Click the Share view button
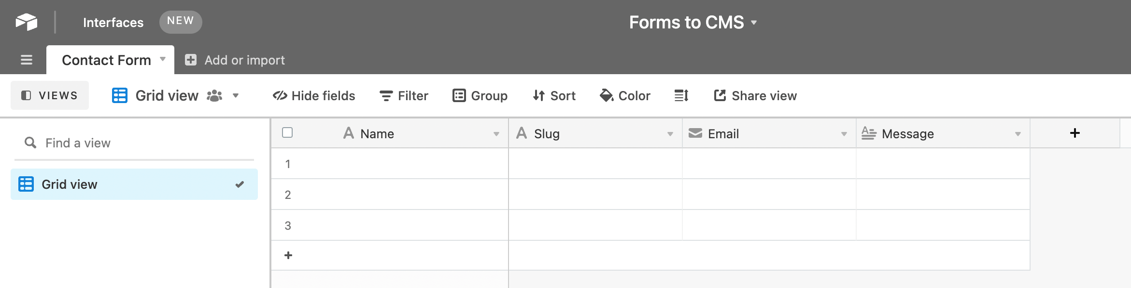The width and height of the screenshot is (1131, 288). coord(755,96)
